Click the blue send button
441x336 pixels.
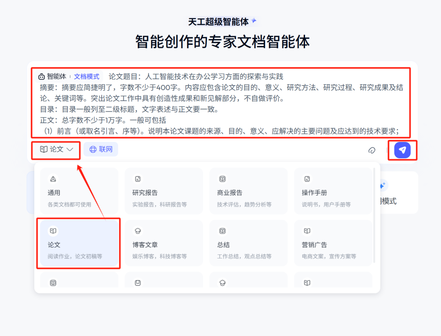402,150
